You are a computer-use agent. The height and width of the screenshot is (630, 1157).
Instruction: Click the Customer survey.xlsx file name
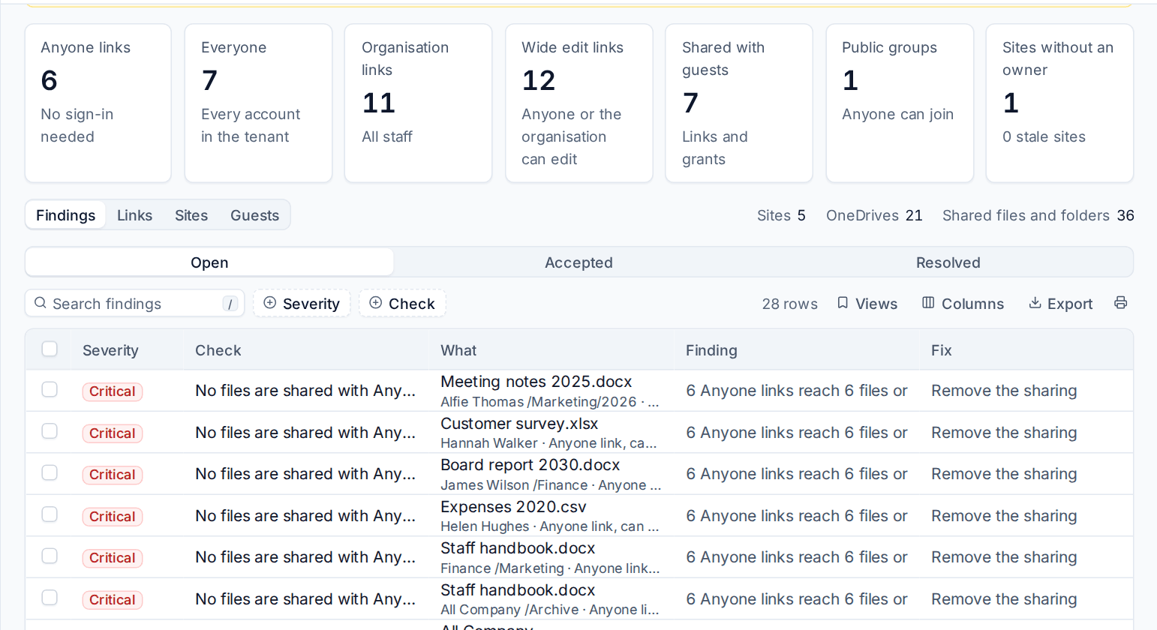tap(519, 424)
